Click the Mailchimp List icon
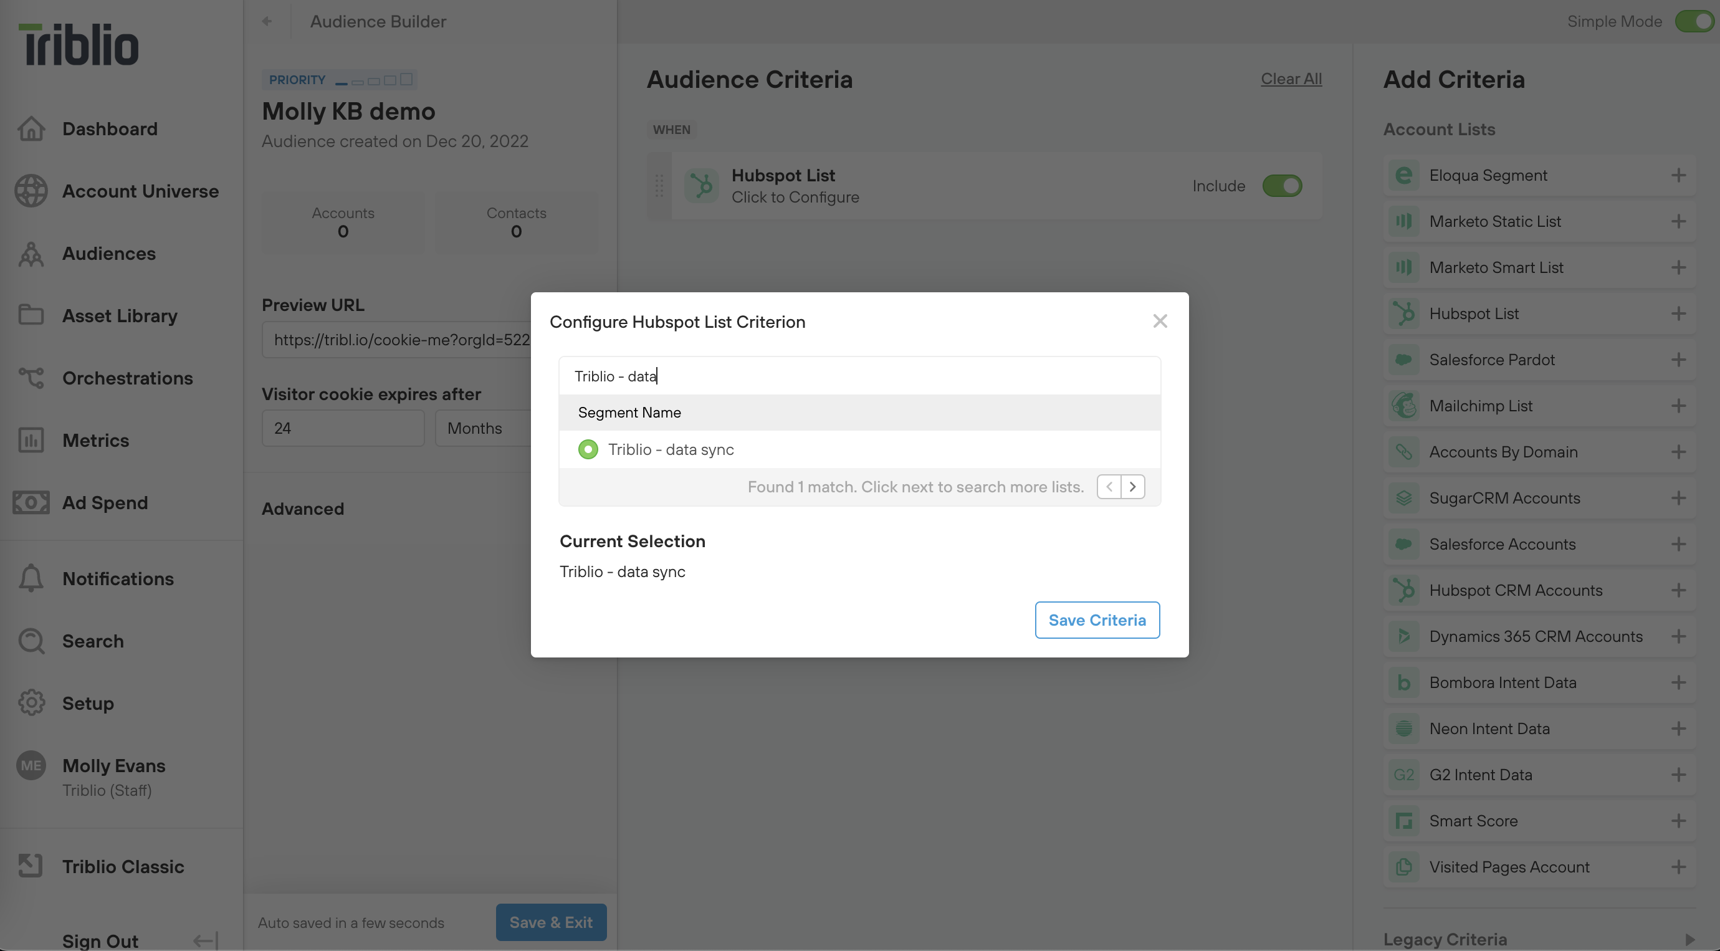Viewport: 1720px width, 951px height. click(1403, 406)
